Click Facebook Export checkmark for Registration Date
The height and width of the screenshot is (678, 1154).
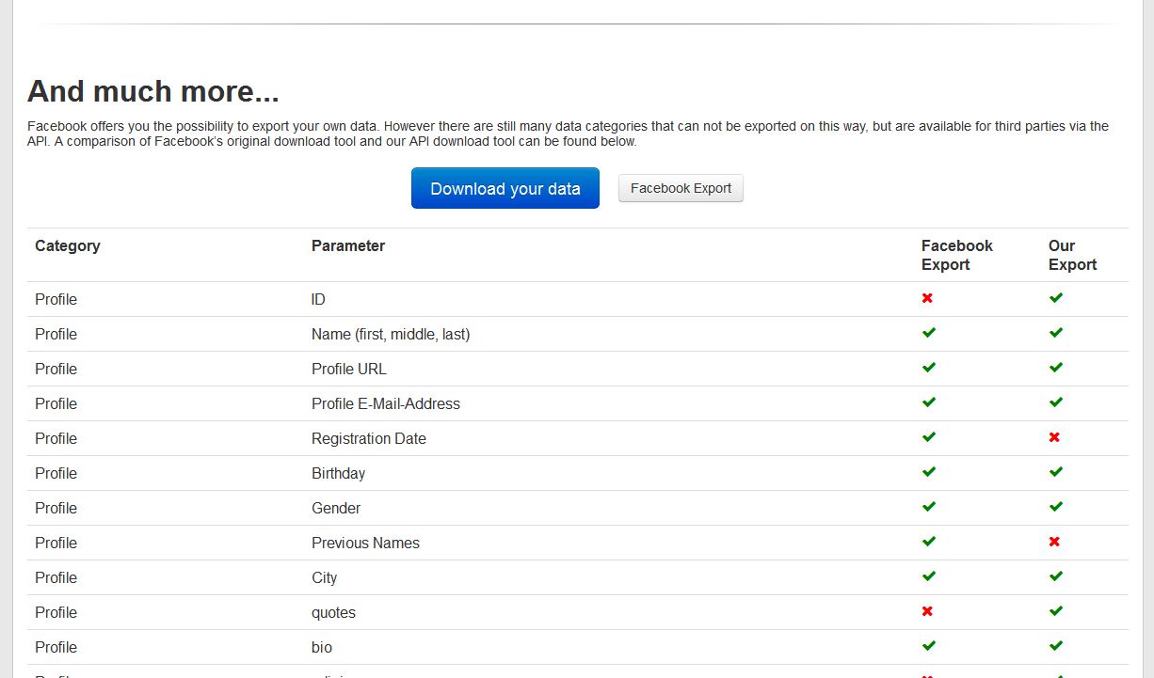[929, 437]
